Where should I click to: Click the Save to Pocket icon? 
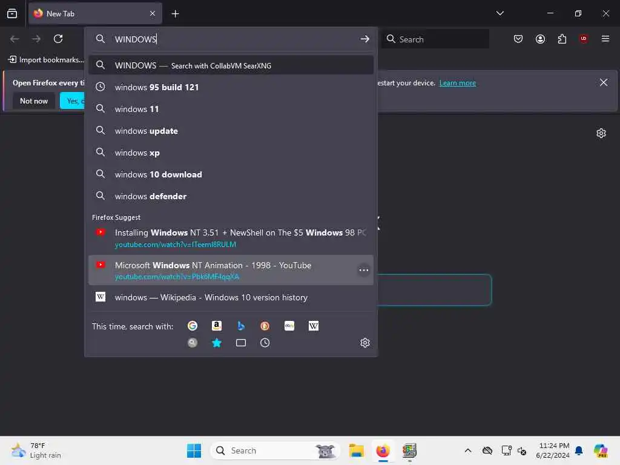coord(518,39)
